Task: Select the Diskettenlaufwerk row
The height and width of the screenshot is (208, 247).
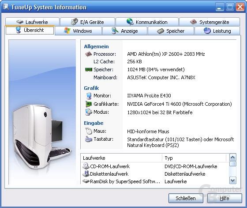Action: (x=155, y=174)
